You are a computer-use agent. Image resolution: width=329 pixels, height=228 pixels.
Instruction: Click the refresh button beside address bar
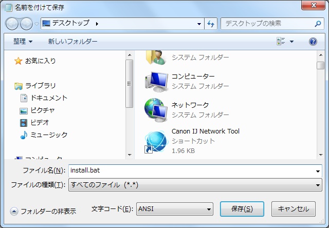click(210, 24)
